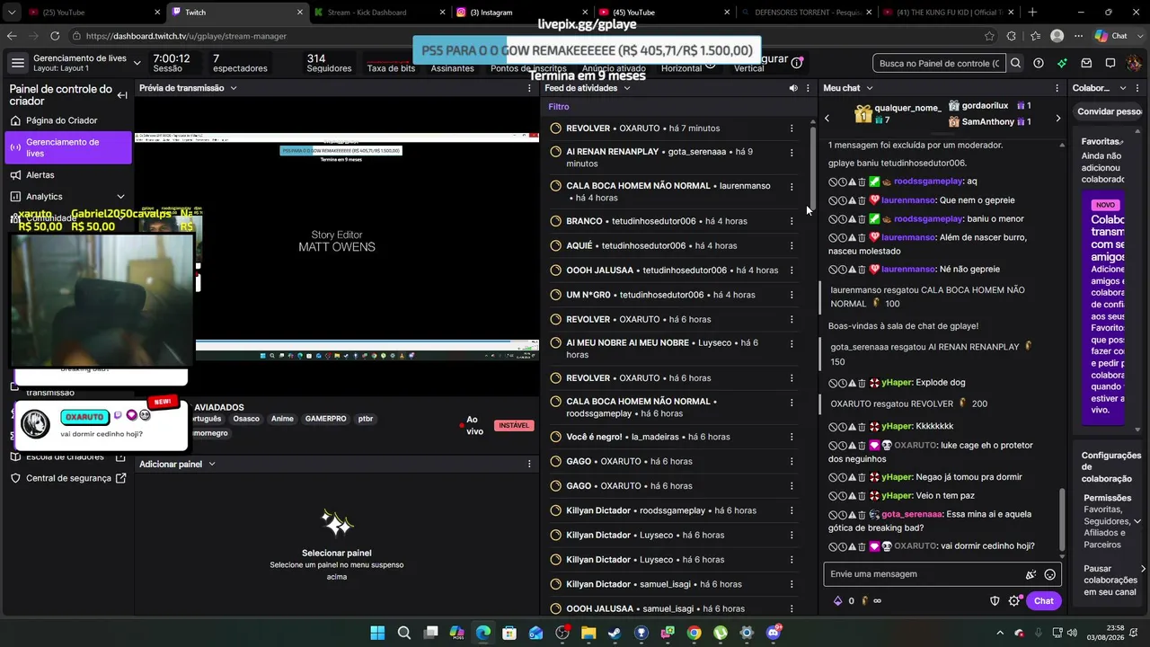Select Gerenciamento de lives in sidebar
The height and width of the screenshot is (647, 1150).
click(x=68, y=147)
